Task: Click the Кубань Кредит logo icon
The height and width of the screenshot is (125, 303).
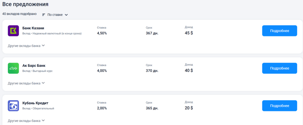Action: pyautogui.click(x=13, y=106)
